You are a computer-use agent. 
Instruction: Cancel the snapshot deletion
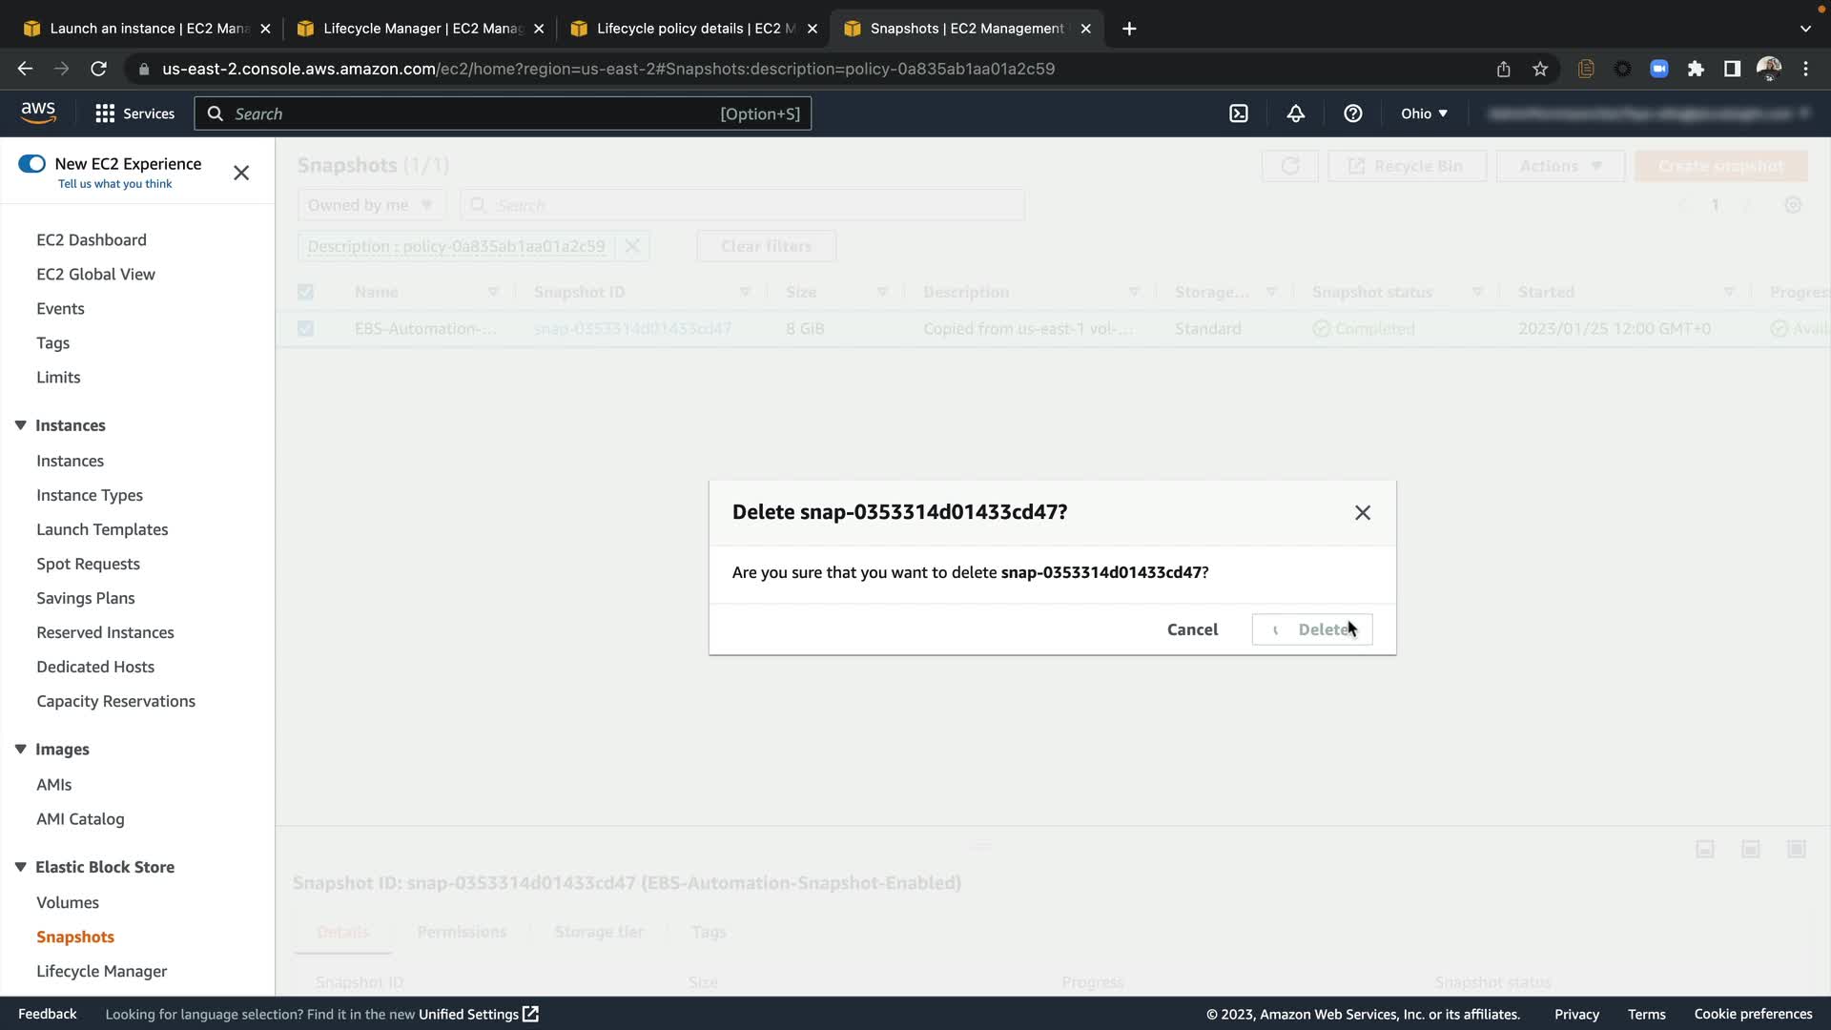click(1192, 629)
